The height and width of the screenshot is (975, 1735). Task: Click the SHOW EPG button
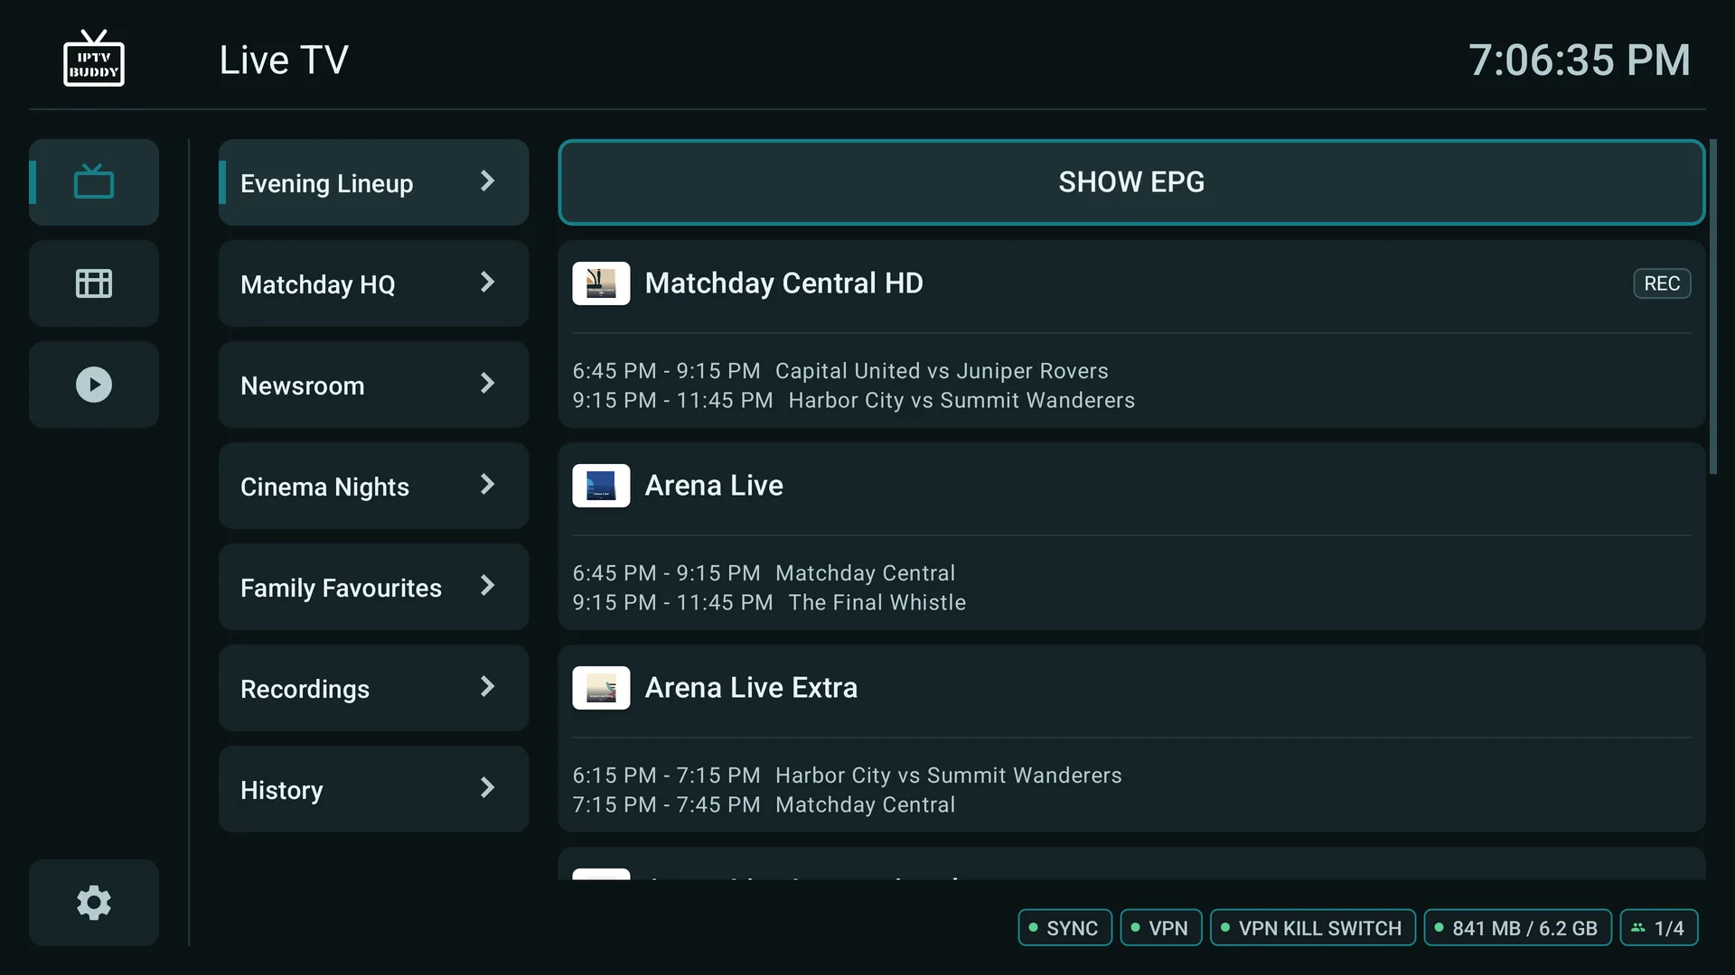pos(1131,182)
